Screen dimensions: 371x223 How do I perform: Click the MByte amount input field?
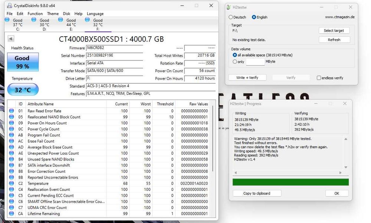point(255,61)
